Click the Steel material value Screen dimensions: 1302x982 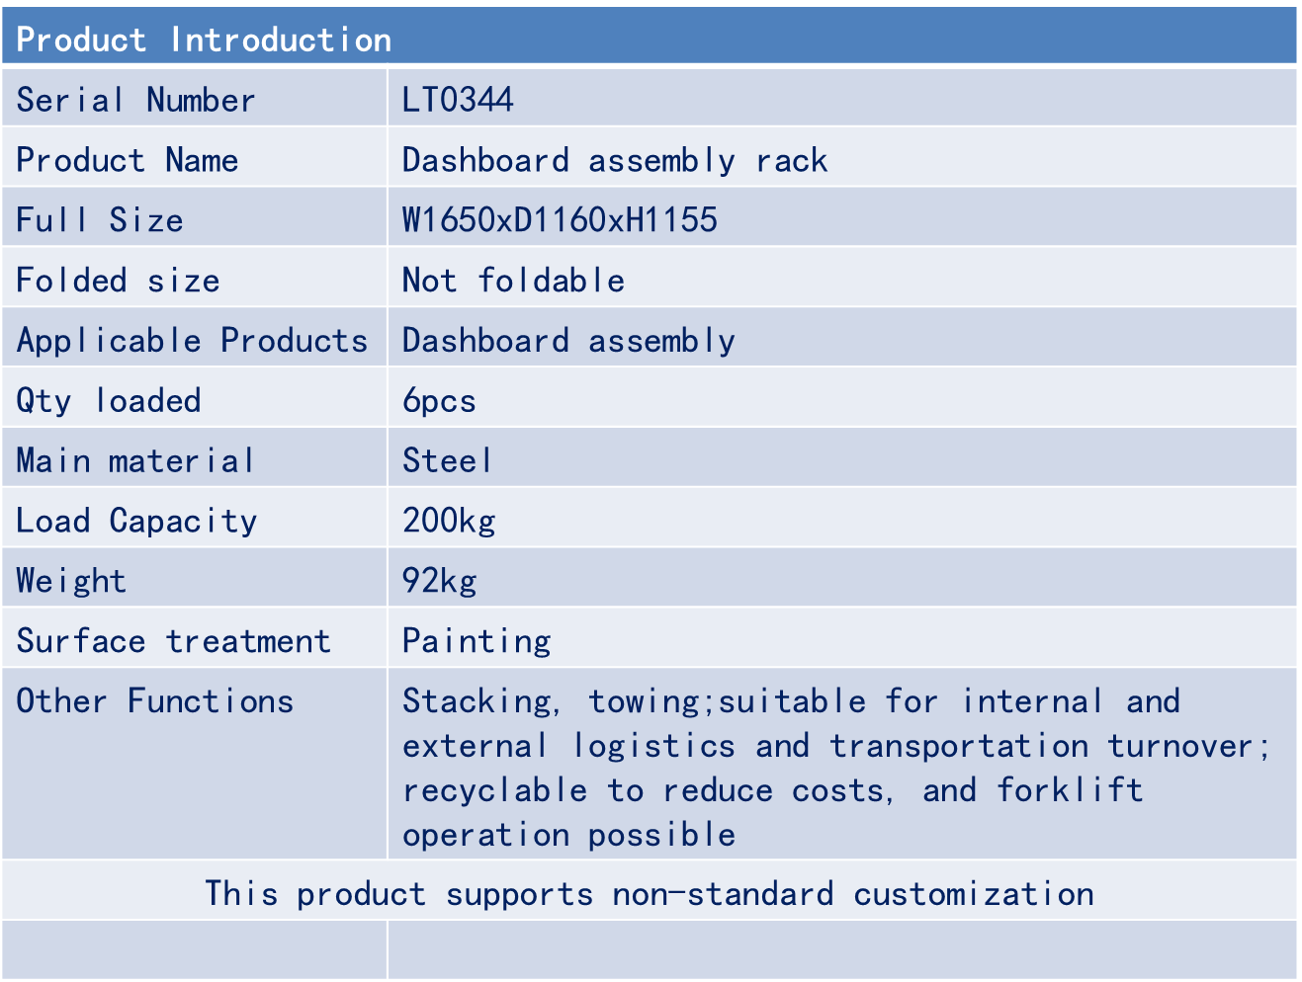pyautogui.click(x=447, y=460)
